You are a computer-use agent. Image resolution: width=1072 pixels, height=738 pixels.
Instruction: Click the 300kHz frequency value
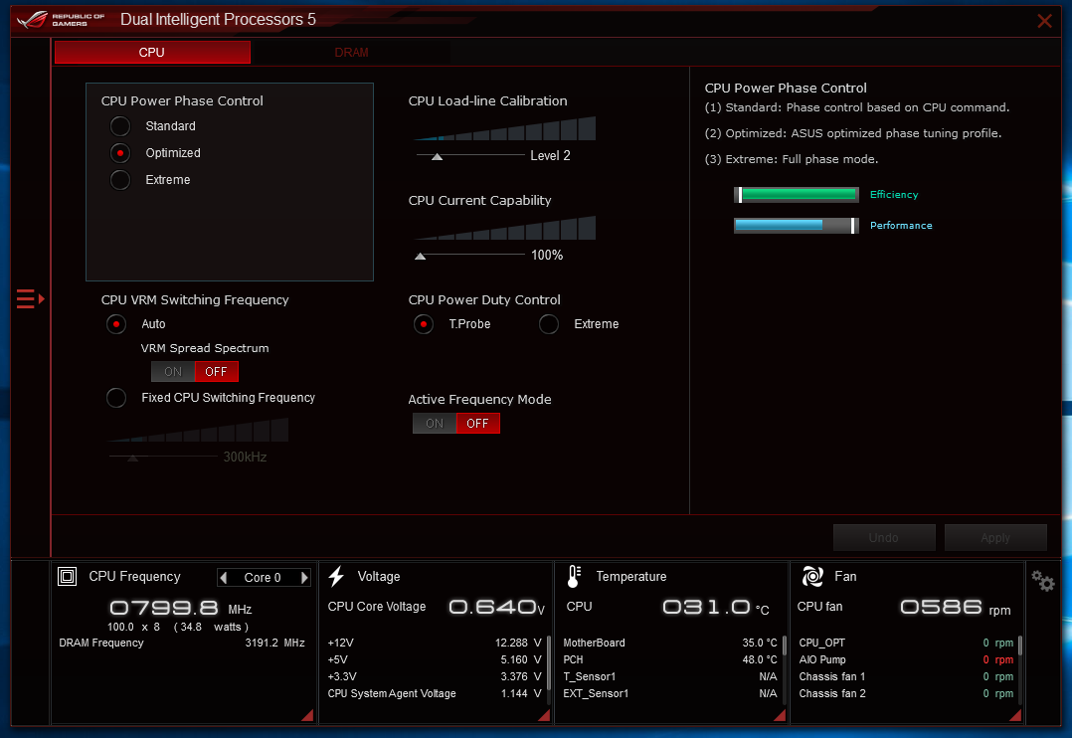(245, 457)
